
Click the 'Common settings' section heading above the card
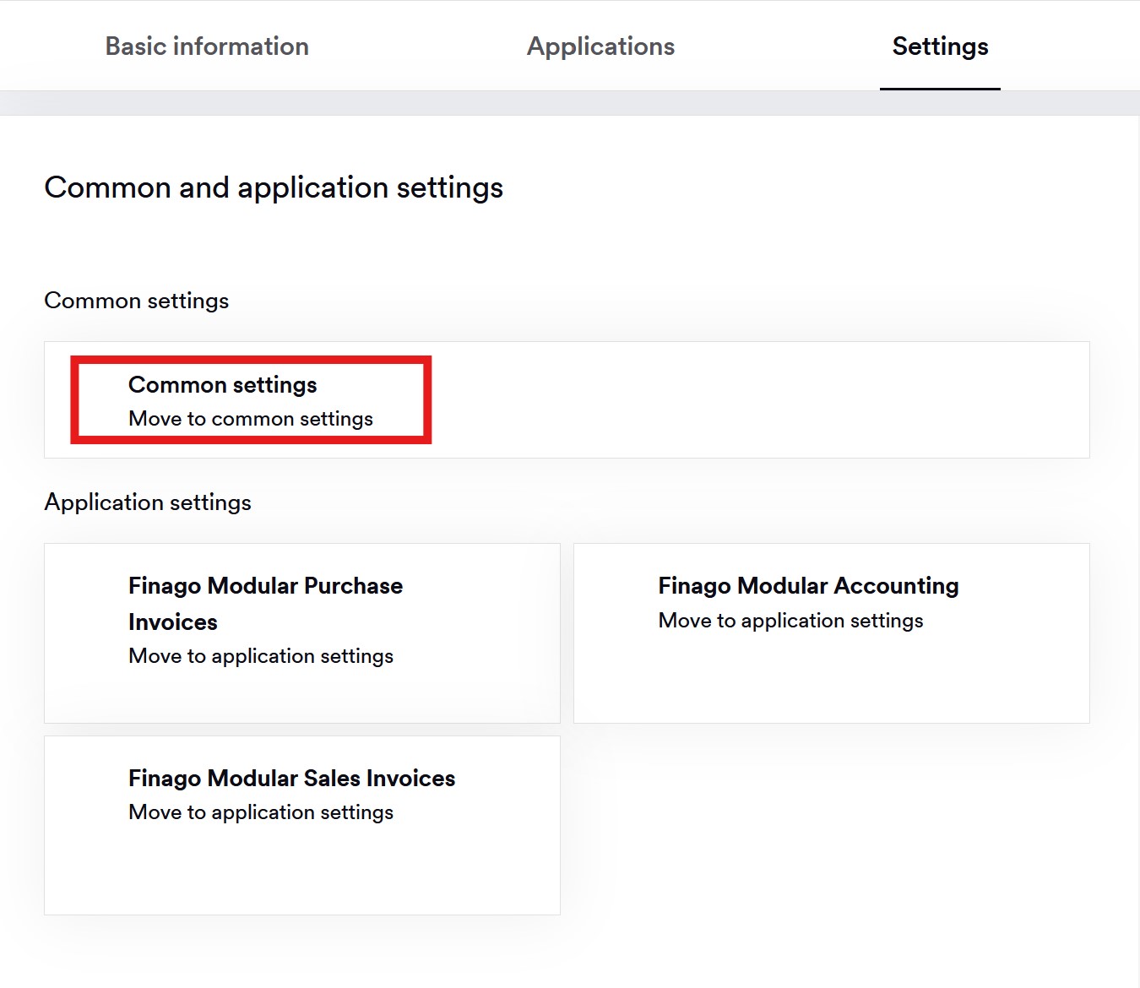tap(136, 301)
